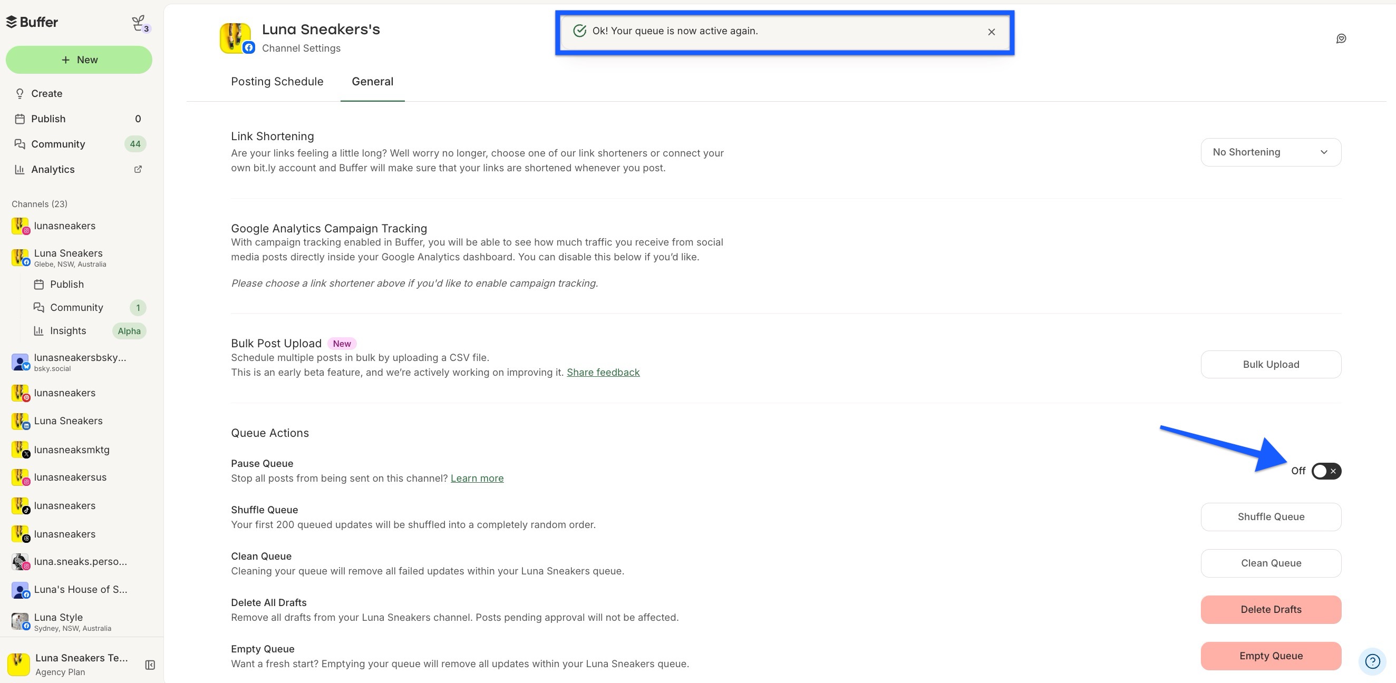Open Insights Alpha under Luna Sneakers
This screenshot has width=1396, height=683.
(89, 331)
